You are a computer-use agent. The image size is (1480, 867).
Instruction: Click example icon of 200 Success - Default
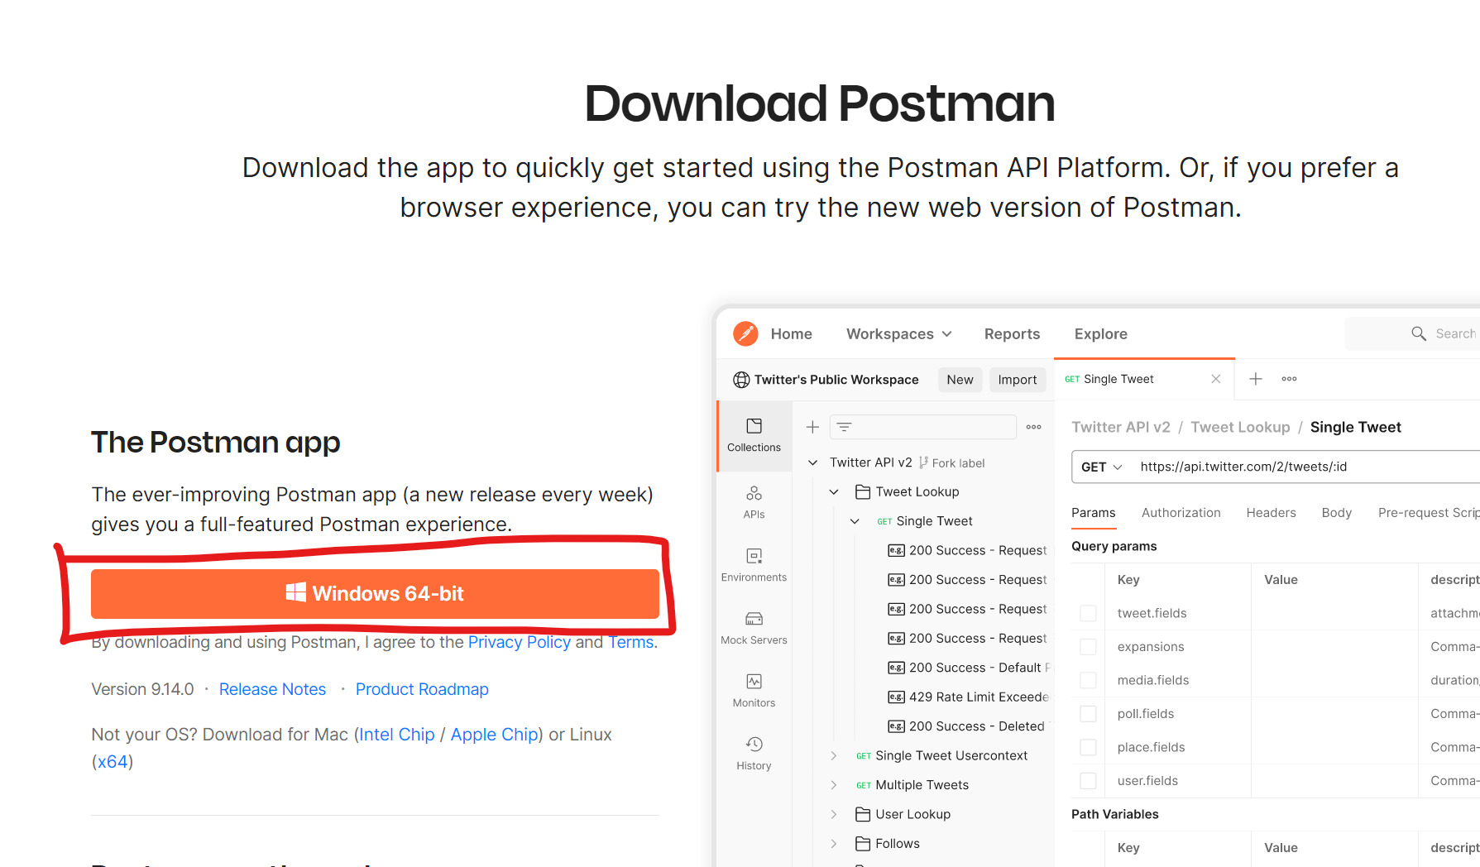(x=896, y=668)
